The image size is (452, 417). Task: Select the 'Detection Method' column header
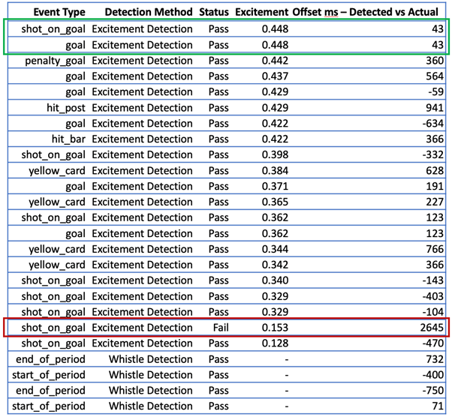(149, 12)
